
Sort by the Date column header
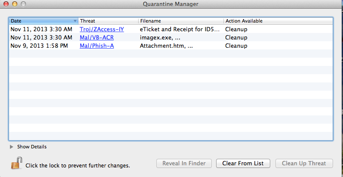(43, 21)
